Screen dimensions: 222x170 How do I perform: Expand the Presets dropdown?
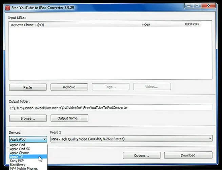(210, 139)
